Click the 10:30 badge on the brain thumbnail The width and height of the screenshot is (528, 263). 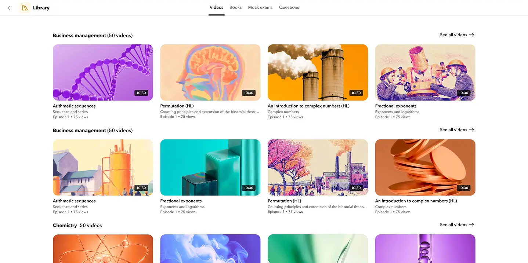249,93
